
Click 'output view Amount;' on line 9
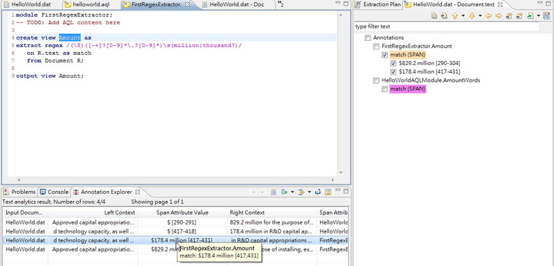(x=50, y=76)
